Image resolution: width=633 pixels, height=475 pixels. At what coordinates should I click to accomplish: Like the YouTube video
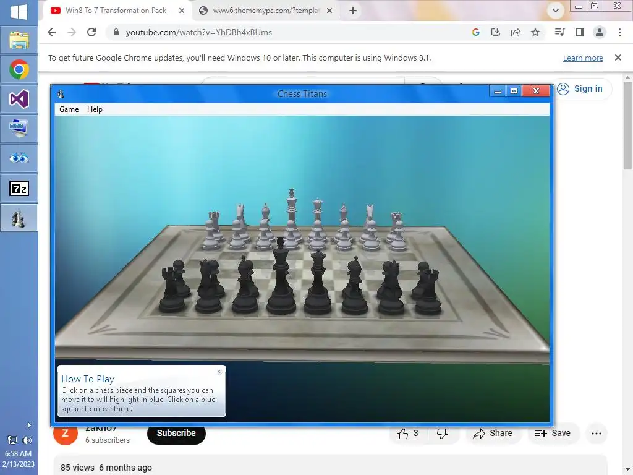click(407, 434)
